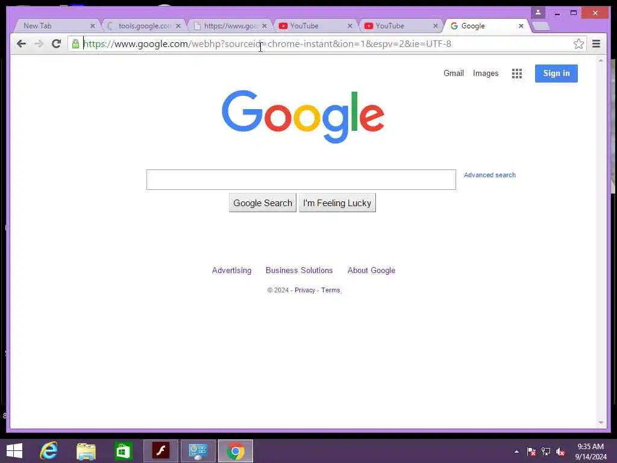Show hidden system tray icons
Screen dimensions: 617x463
click(516, 452)
